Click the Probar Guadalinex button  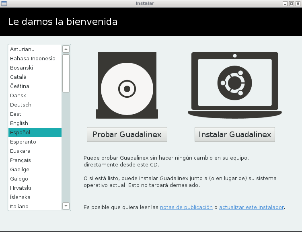click(x=127, y=134)
